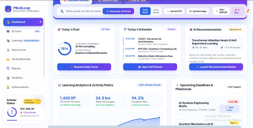Open Study Materials section

click(23, 59)
